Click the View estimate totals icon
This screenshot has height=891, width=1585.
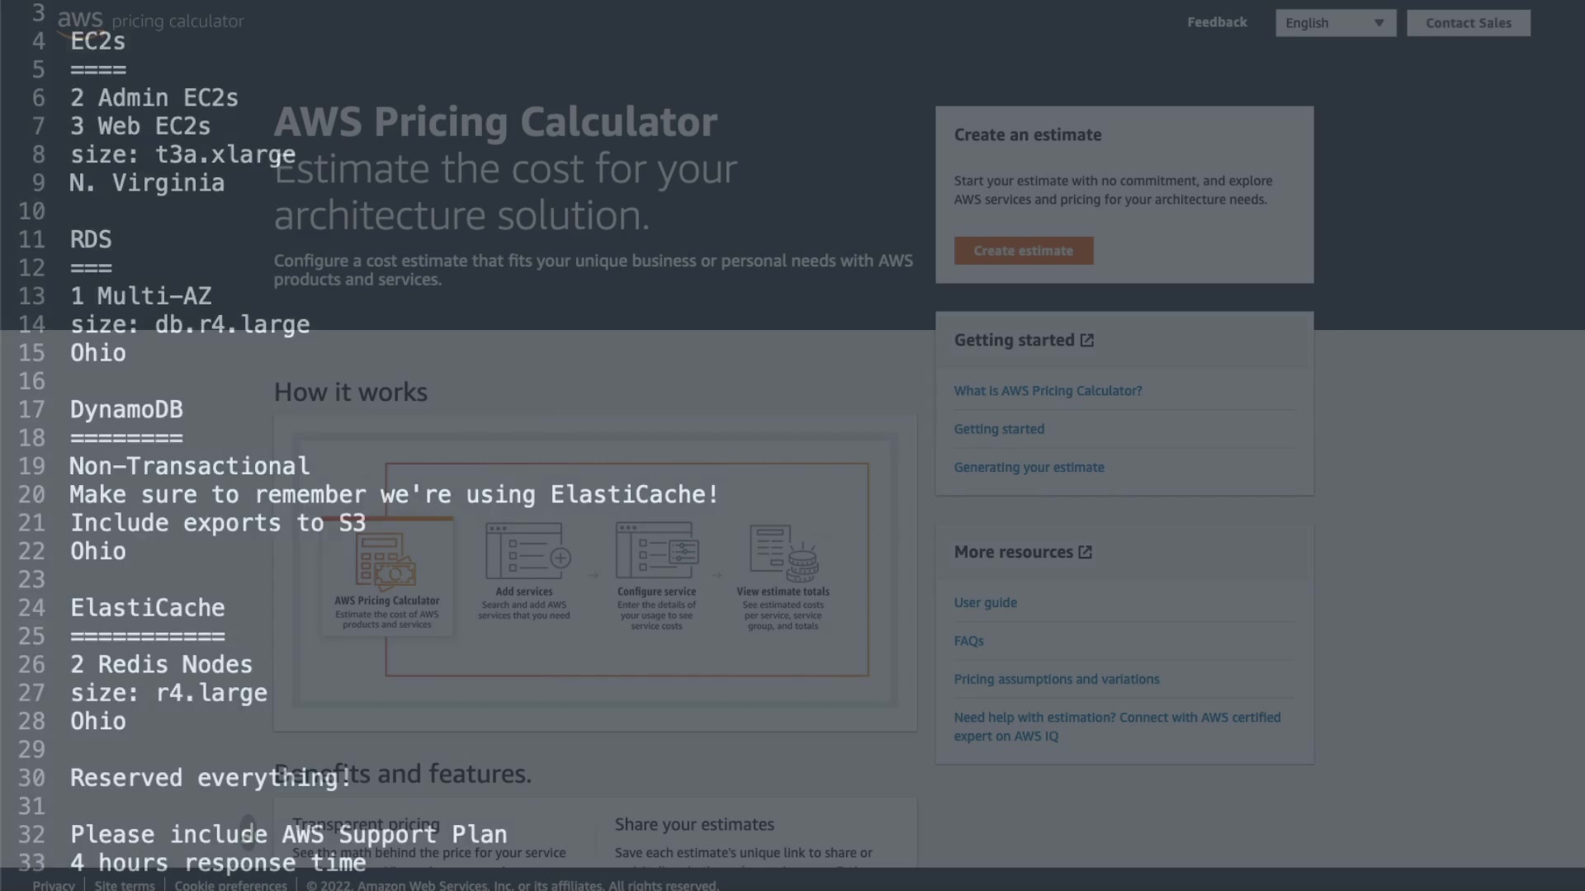[783, 551]
